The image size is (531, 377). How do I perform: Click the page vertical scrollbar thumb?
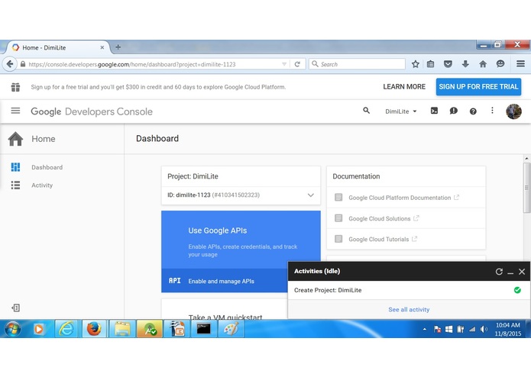pos(526,187)
